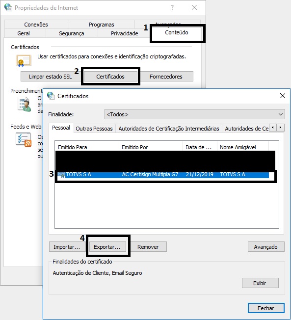Screen dimensions: 291x320
Task: Go to the Privacidade tab
Action: [x=124, y=33]
